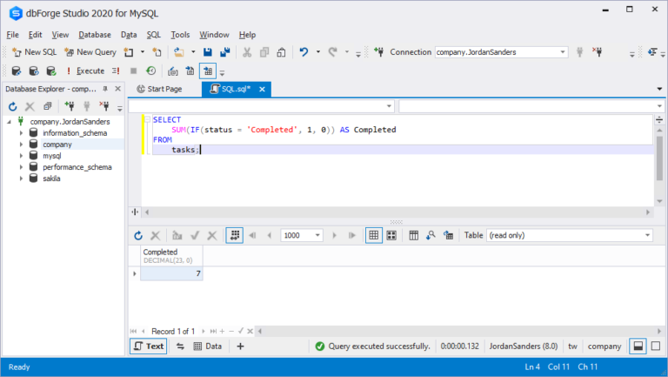The height and width of the screenshot is (377, 668).
Task: Click New SQL in the toolbar
Action: tap(35, 52)
